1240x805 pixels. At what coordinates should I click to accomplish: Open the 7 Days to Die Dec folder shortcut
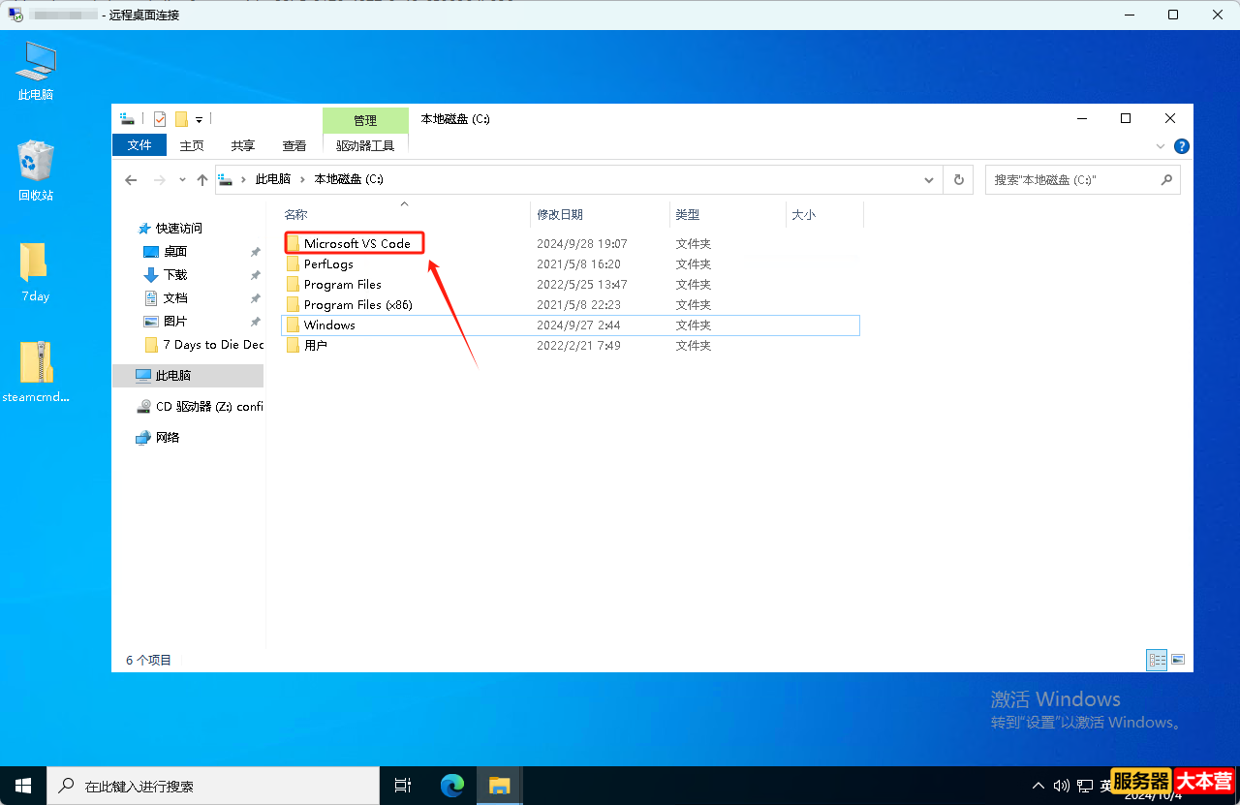[213, 345]
